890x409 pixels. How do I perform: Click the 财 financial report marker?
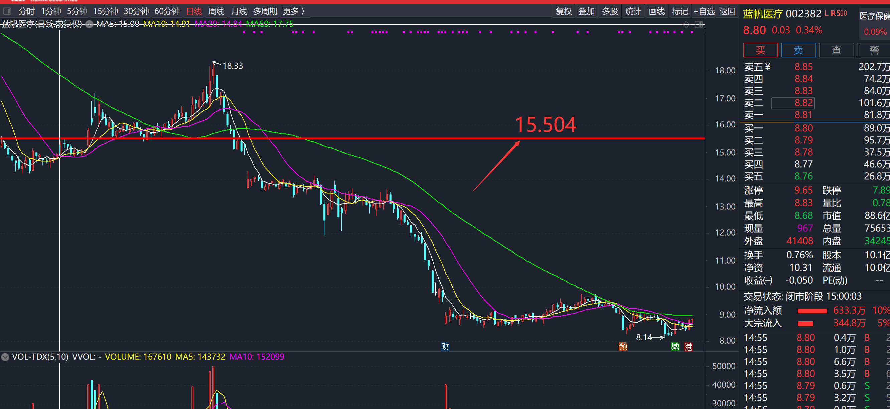[x=445, y=347]
